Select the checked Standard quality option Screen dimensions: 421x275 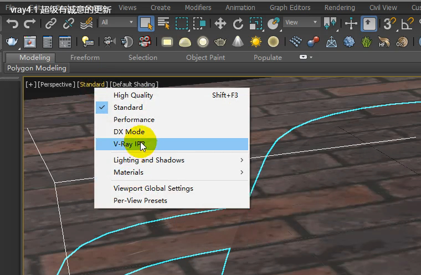click(128, 108)
